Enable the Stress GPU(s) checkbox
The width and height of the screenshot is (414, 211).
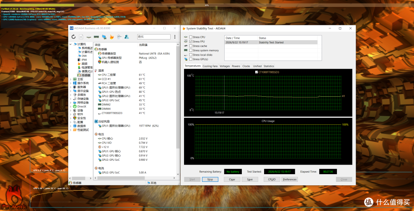[x=191, y=59]
